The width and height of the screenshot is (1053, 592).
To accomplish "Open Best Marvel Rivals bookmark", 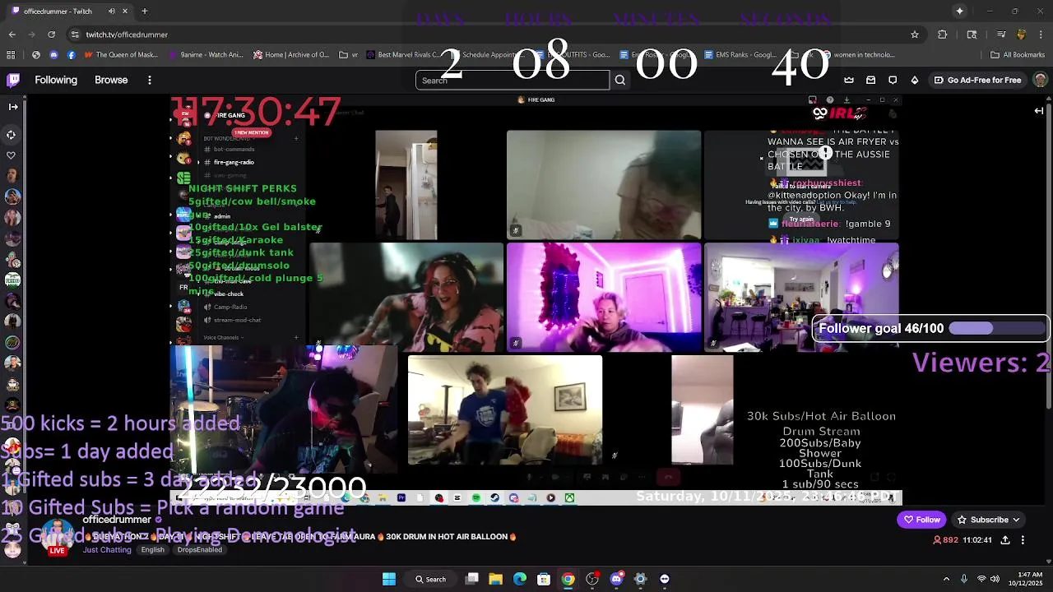I will coord(406,55).
